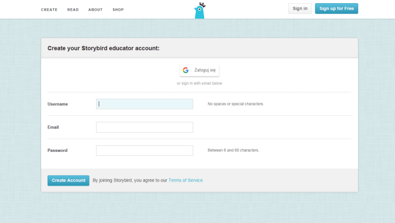Click the Email field label
This screenshot has height=223, width=395.
pos(53,127)
